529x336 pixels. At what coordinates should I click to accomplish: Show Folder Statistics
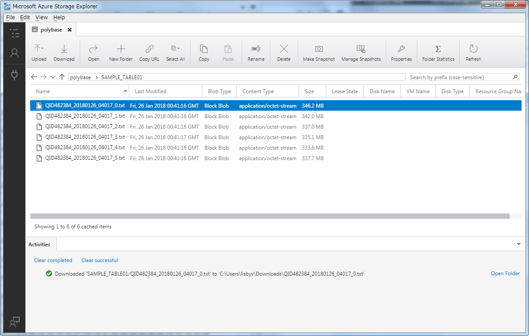pos(438,49)
